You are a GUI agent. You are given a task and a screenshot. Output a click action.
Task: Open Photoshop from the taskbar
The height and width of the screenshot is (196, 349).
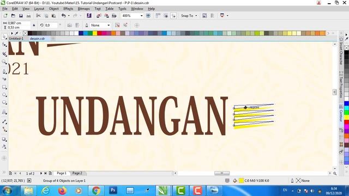click(113, 191)
